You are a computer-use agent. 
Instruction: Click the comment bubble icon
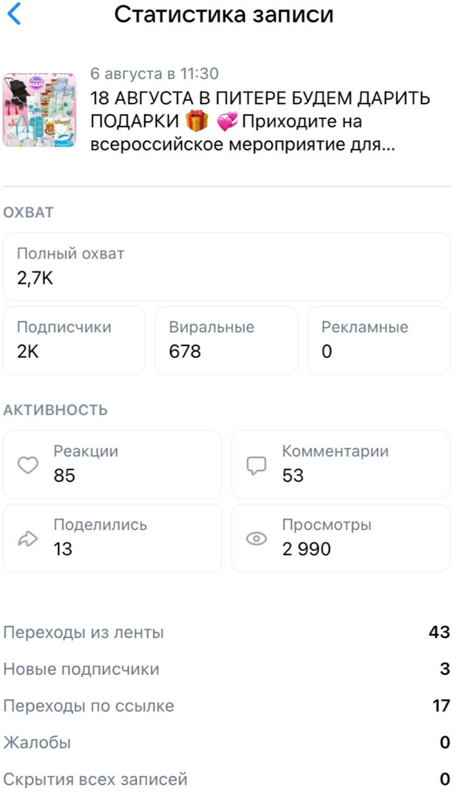pyautogui.click(x=256, y=465)
